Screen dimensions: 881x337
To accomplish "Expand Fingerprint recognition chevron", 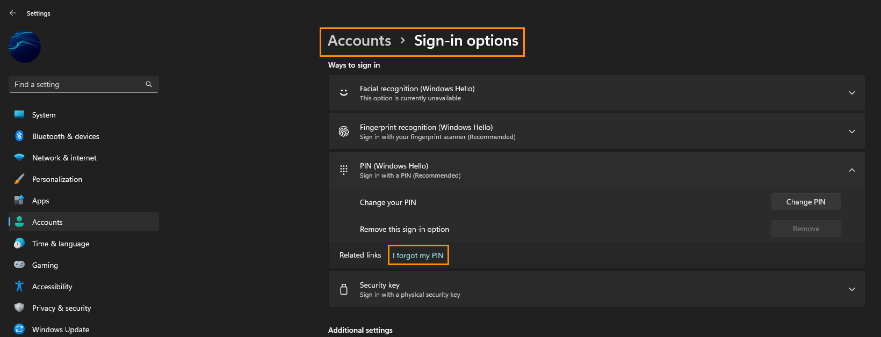I will tap(852, 131).
